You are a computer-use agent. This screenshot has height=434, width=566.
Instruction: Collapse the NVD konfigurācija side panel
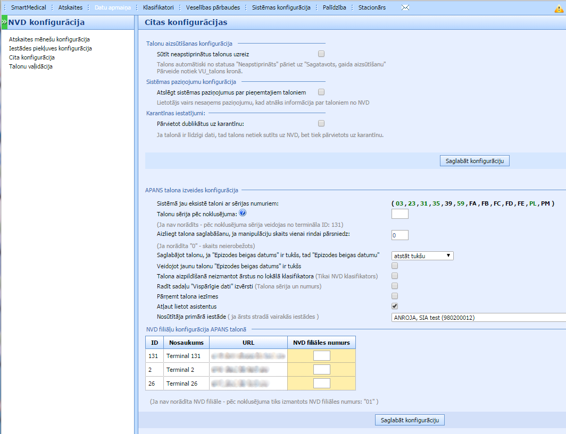(x=4, y=22)
